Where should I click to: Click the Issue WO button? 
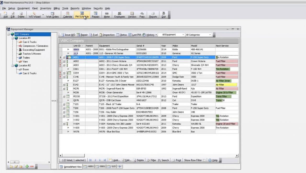[68, 35]
